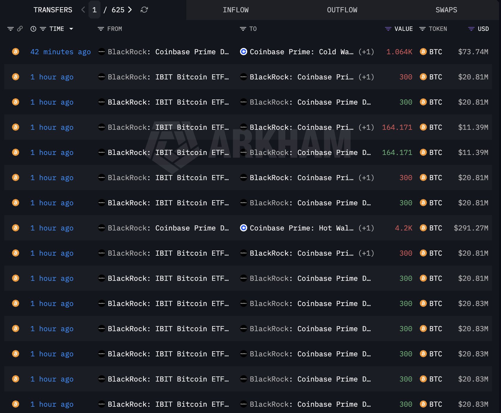Click BlackRock logo in 42 minutes row sender
The width and height of the screenshot is (501, 413).
[x=102, y=52]
